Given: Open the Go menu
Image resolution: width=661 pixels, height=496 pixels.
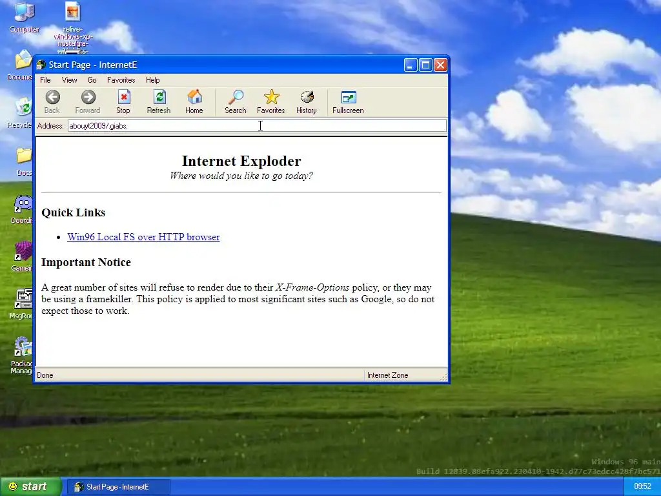Looking at the screenshot, I should click(92, 79).
